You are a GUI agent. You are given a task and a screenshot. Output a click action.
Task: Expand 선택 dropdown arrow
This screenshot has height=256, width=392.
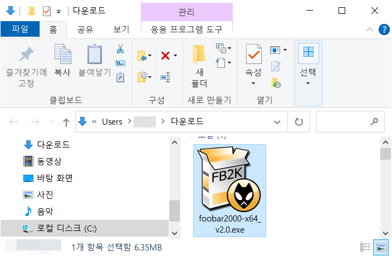[308, 83]
